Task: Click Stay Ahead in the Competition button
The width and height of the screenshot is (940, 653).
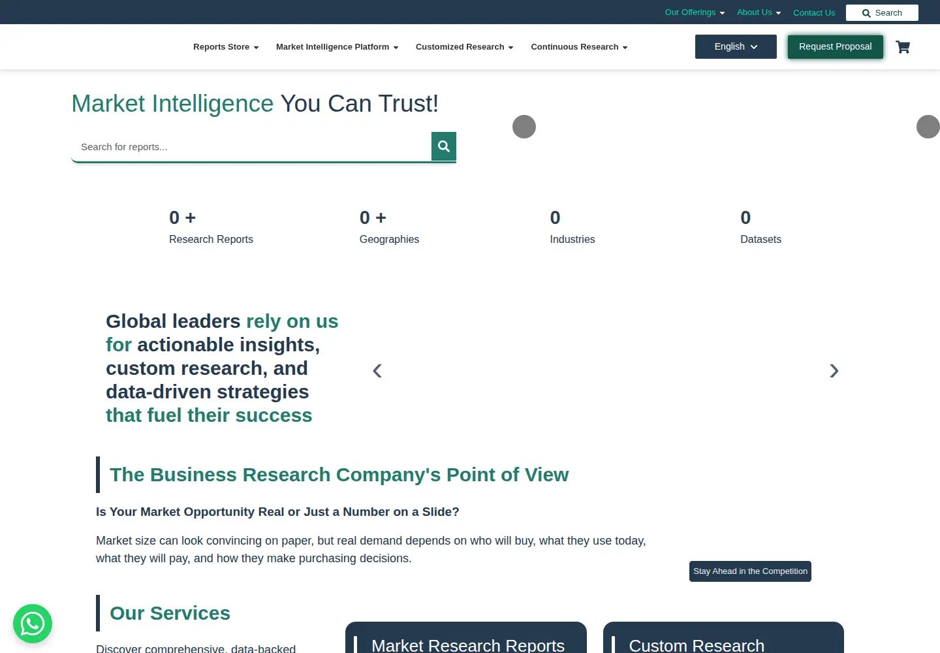Action: pyautogui.click(x=750, y=571)
